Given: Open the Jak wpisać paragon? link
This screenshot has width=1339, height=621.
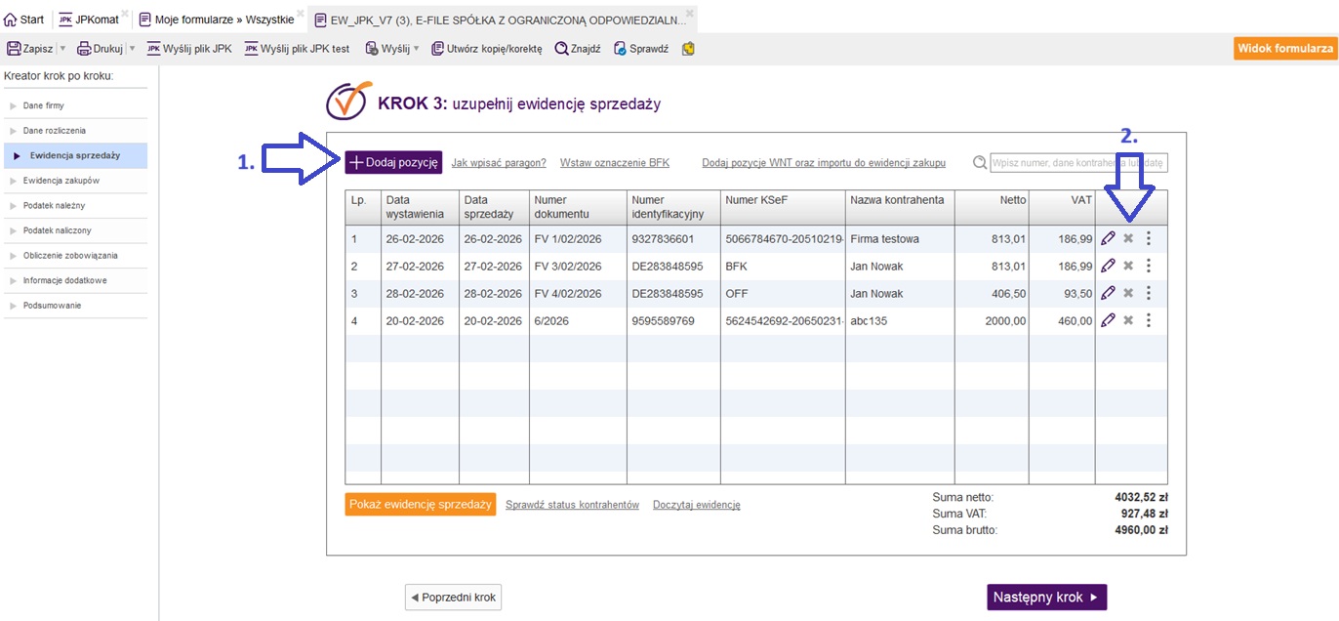Looking at the screenshot, I should point(498,163).
